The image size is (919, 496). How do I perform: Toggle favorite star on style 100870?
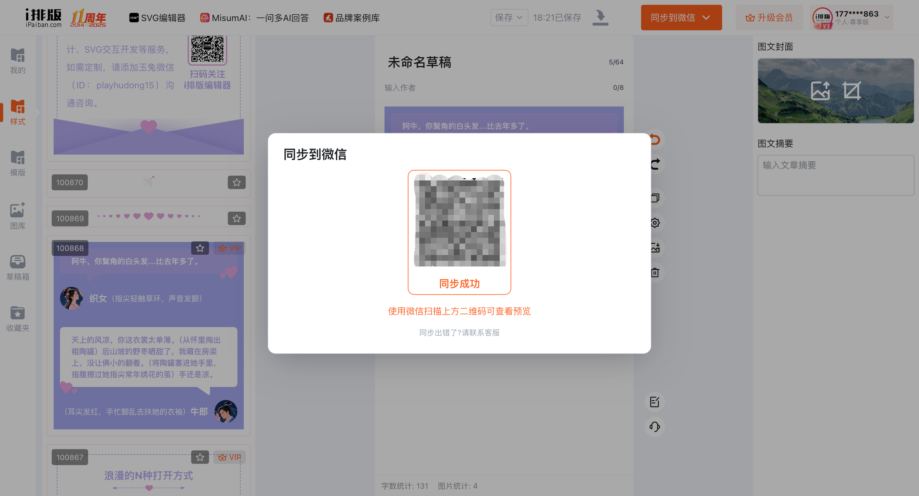[x=236, y=182]
